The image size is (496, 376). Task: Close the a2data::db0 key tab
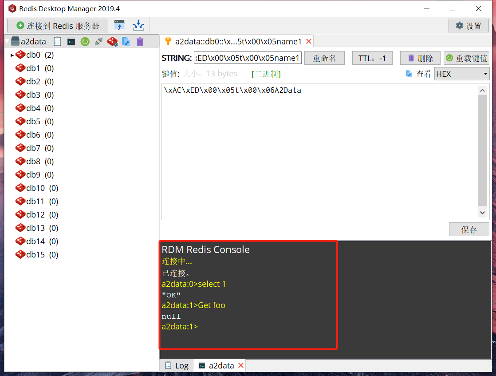pyautogui.click(x=309, y=41)
